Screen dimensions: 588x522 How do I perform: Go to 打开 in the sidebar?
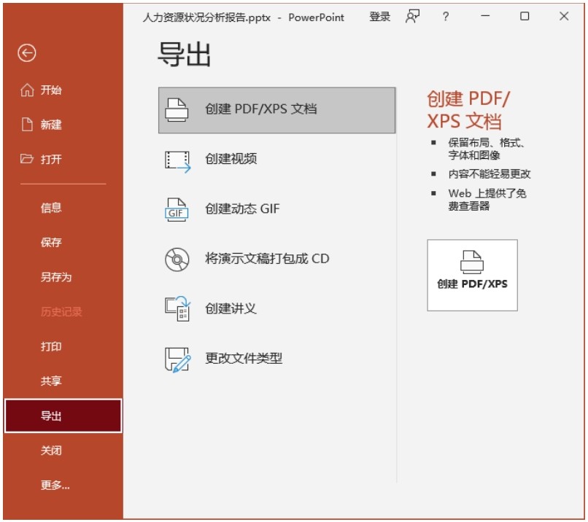coord(50,160)
